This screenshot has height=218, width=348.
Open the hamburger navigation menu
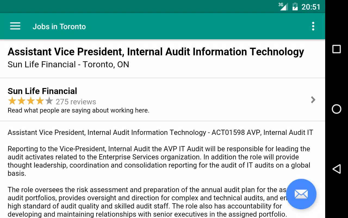click(x=15, y=26)
